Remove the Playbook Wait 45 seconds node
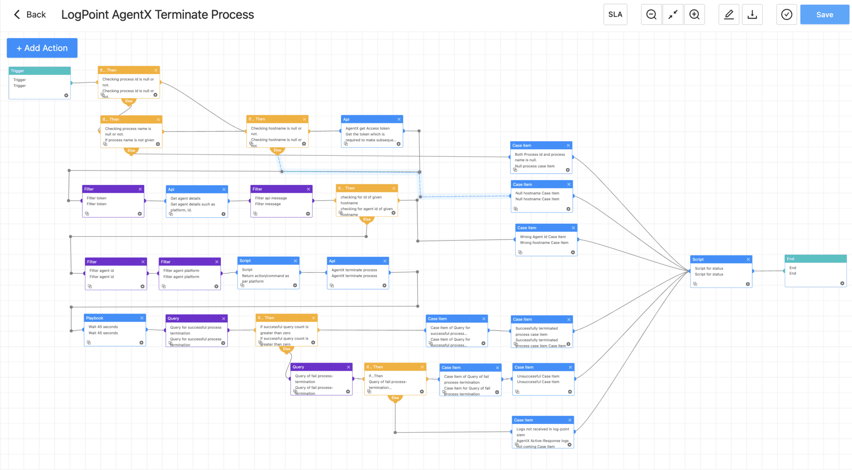Viewport: 852px width, 470px height. [x=142, y=318]
